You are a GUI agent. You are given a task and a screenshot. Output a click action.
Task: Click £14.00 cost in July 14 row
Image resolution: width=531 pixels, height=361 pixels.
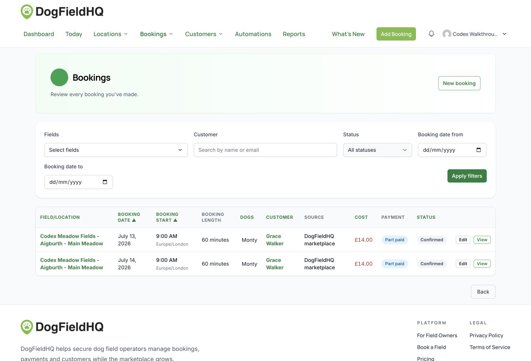pyautogui.click(x=364, y=264)
